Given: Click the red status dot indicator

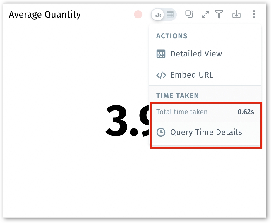Looking at the screenshot, I should [138, 14].
